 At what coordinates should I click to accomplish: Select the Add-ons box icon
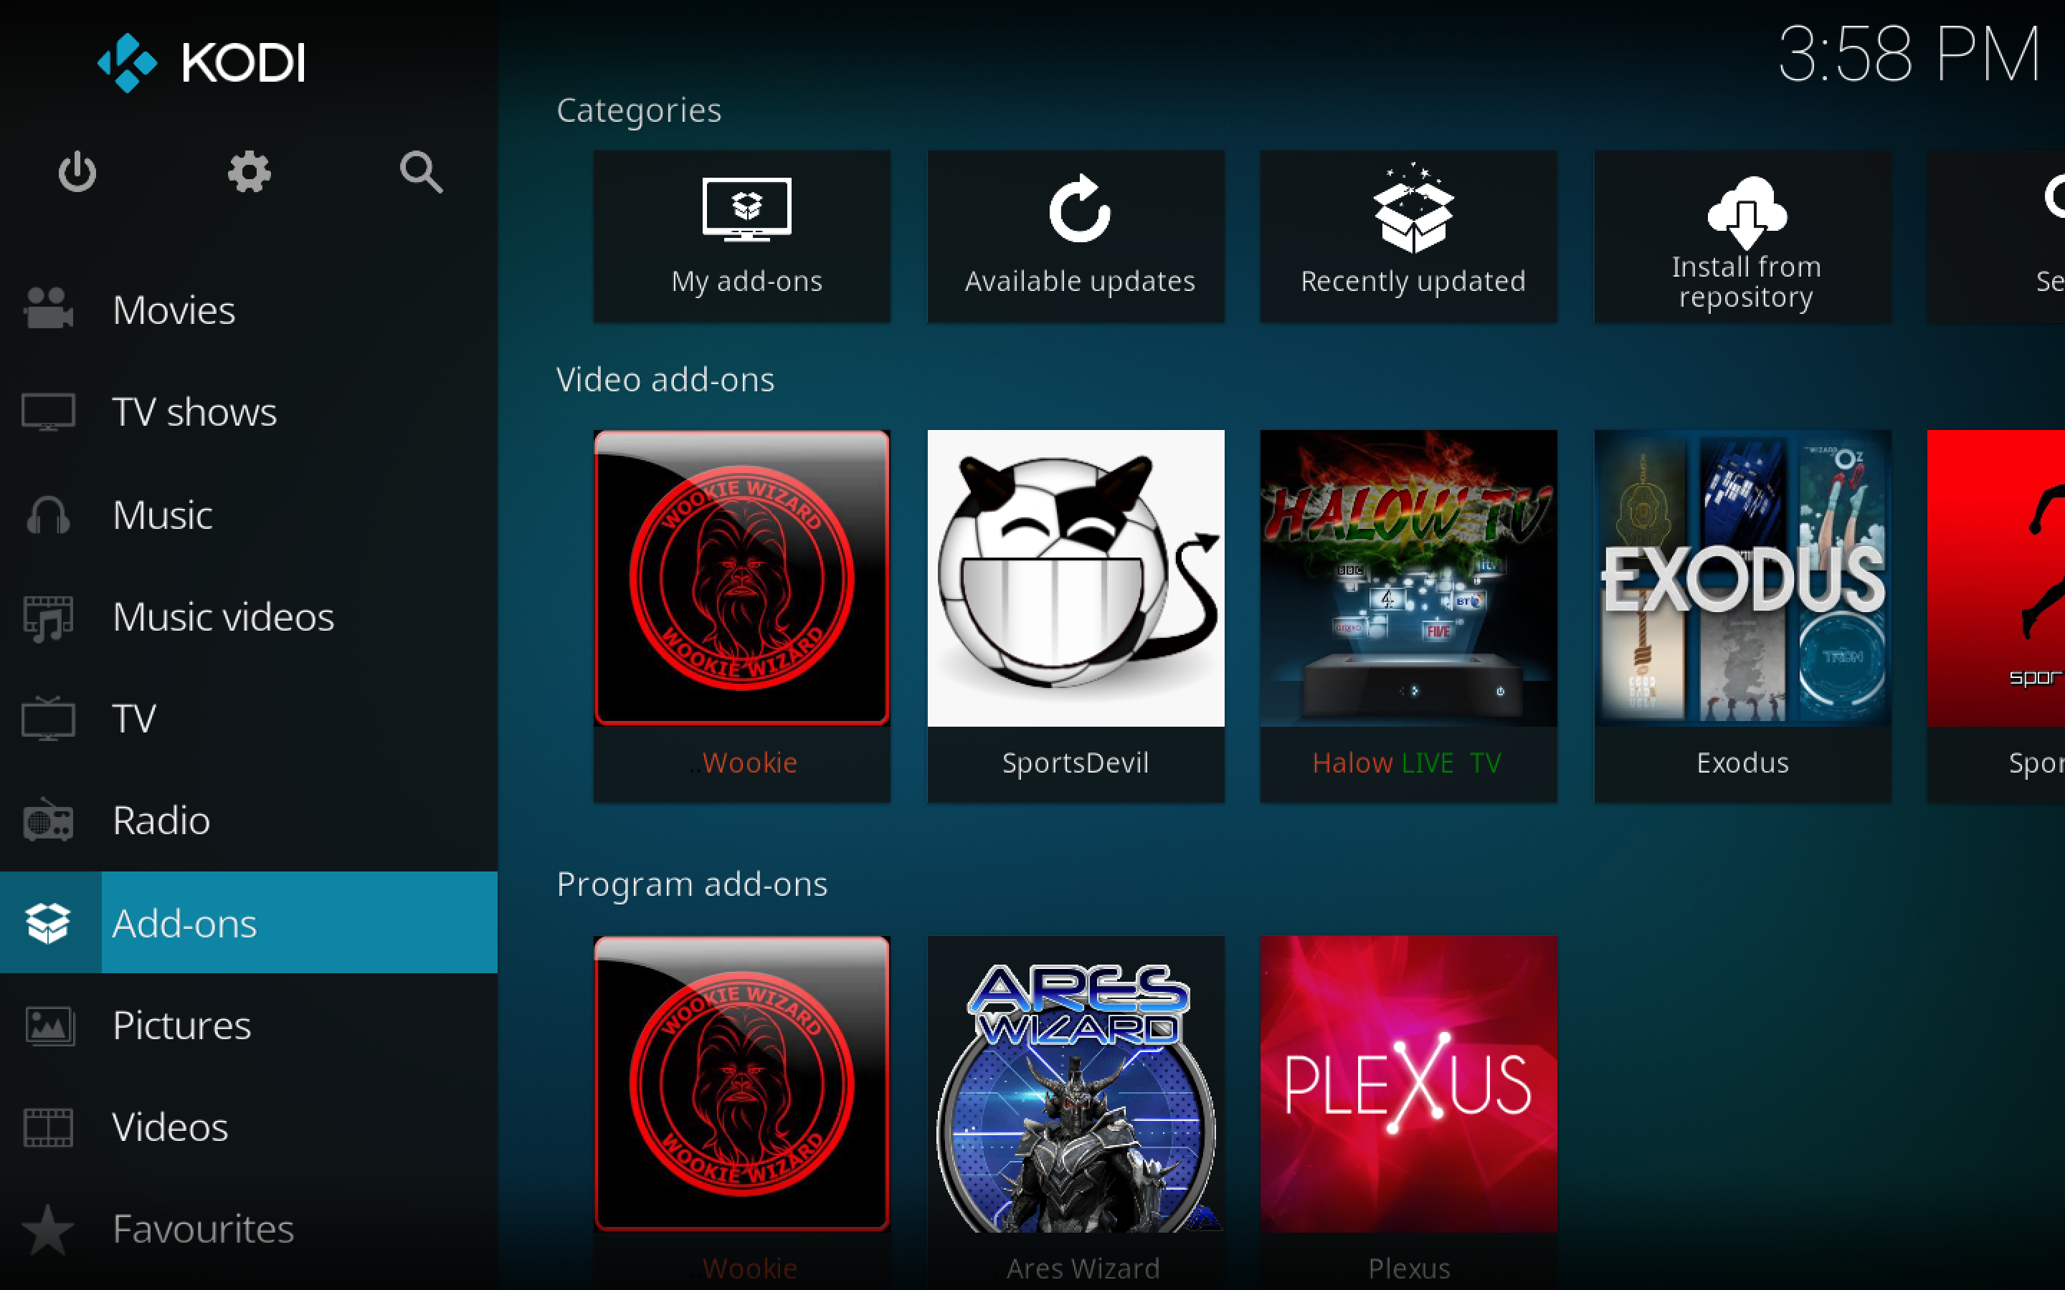[49, 922]
